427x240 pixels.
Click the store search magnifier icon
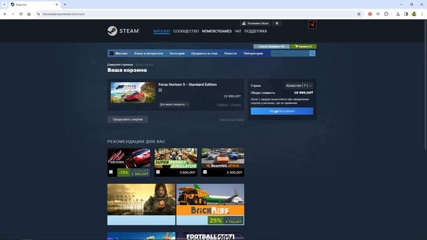coord(312,53)
